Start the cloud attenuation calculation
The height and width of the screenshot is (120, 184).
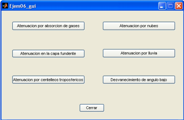(x=139, y=26)
